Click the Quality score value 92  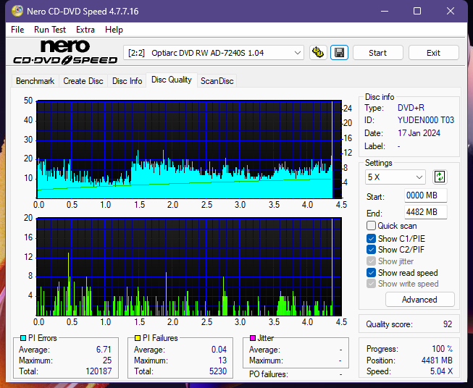pyautogui.click(x=448, y=324)
